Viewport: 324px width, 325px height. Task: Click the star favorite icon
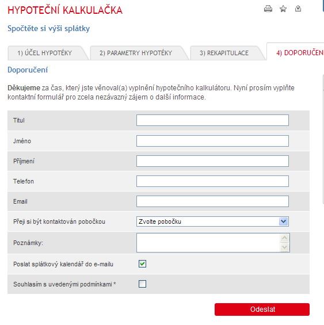pos(283,9)
